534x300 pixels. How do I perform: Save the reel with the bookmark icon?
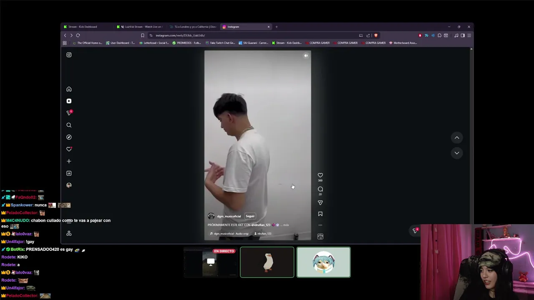[320, 214]
